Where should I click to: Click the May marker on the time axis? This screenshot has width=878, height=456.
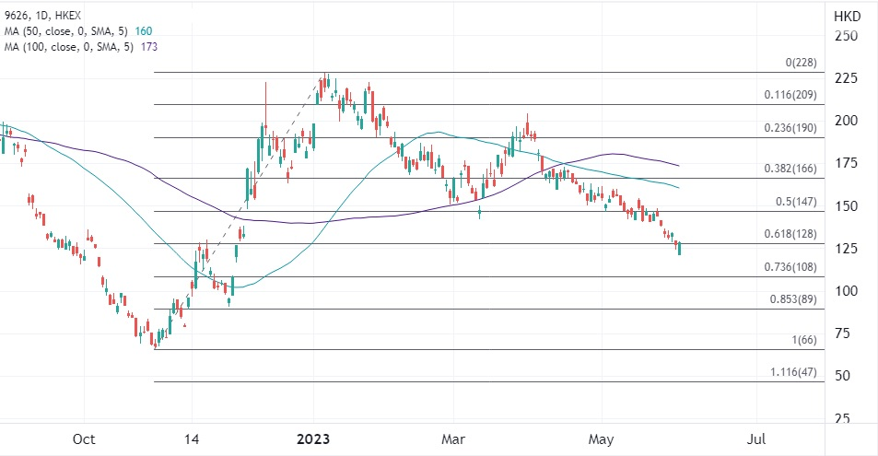click(x=601, y=439)
